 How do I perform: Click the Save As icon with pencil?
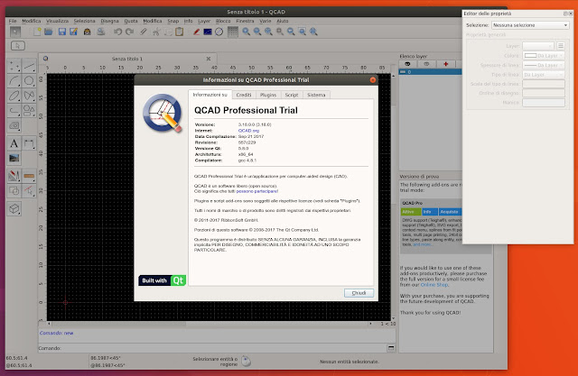tap(74, 32)
